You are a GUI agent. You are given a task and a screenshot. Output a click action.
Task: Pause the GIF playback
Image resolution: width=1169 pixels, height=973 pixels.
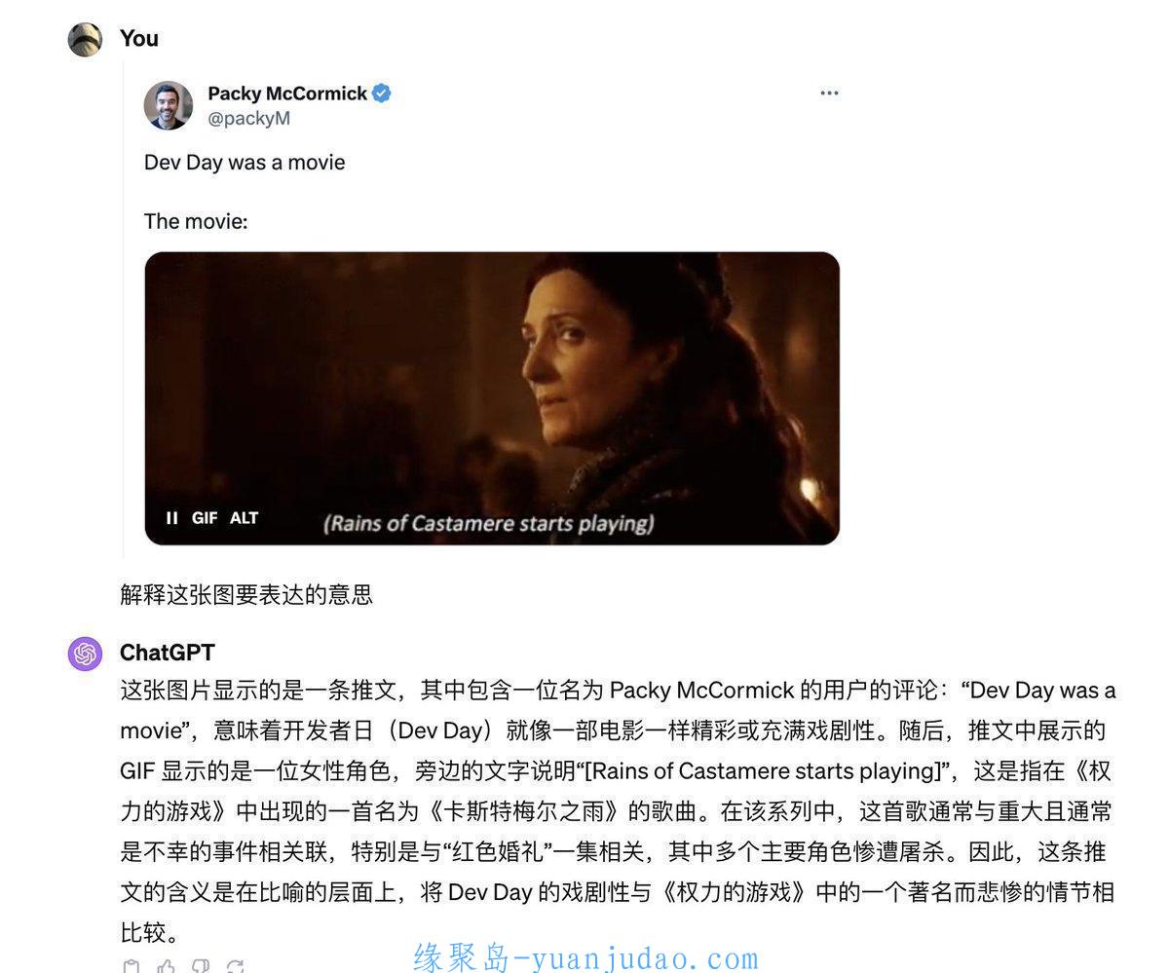(172, 518)
